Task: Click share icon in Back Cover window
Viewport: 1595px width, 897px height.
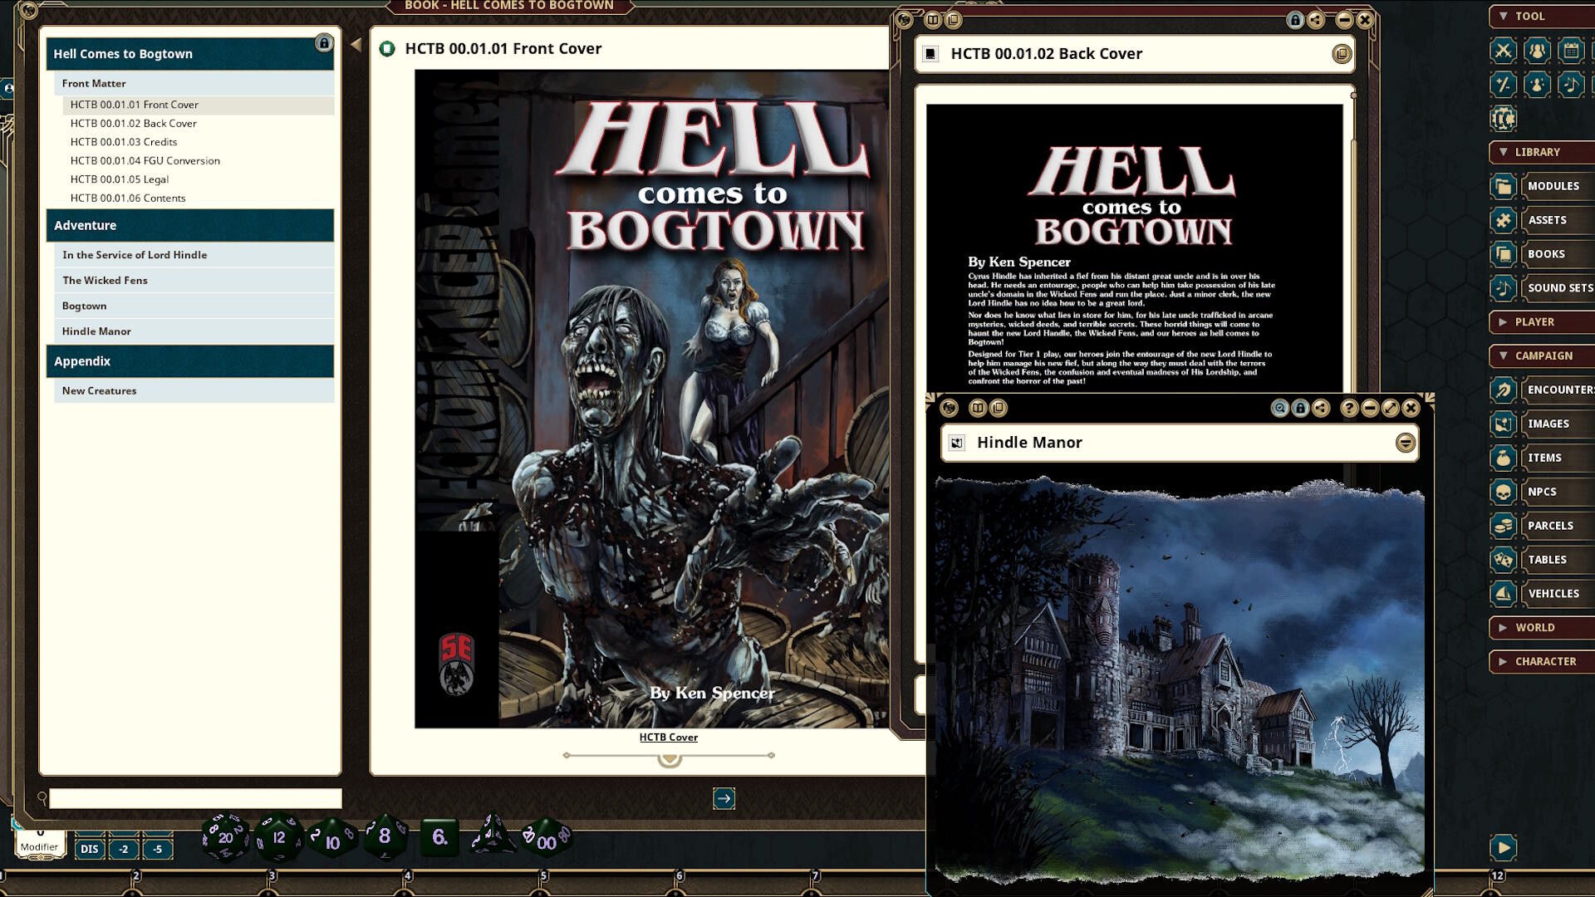Action: (x=1316, y=20)
